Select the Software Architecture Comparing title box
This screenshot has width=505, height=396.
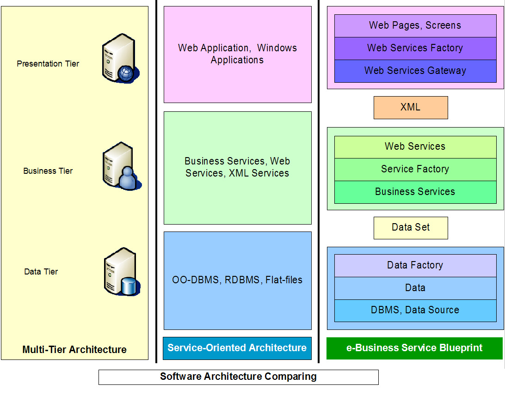click(238, 377)
